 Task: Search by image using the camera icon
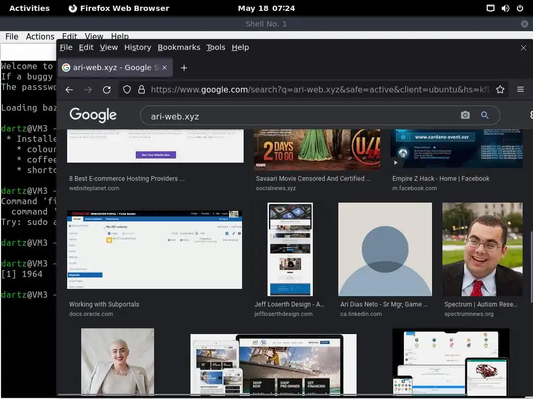465,115
